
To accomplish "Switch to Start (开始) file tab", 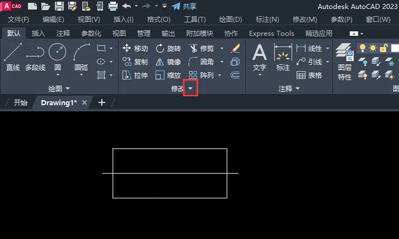I will (20, 102).
